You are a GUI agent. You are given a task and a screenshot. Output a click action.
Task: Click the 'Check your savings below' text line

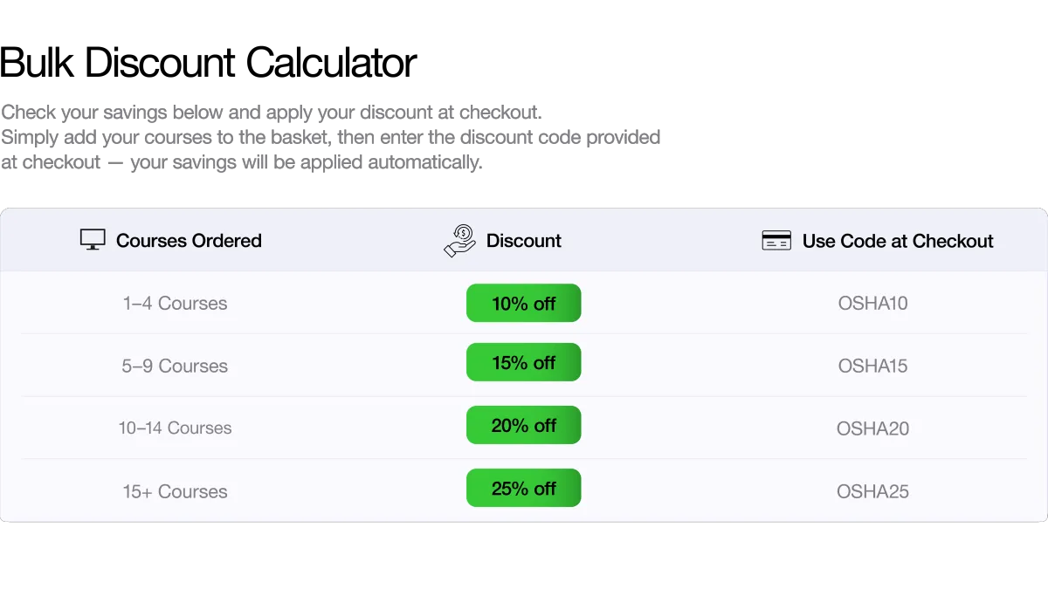[272, 113]
